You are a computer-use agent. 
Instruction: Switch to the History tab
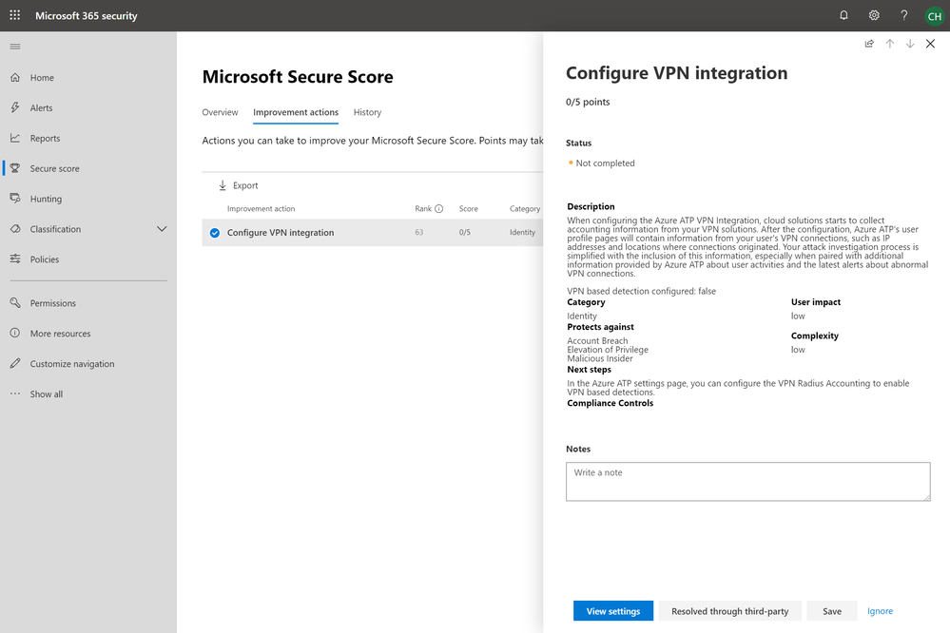[x=367, y=112]
